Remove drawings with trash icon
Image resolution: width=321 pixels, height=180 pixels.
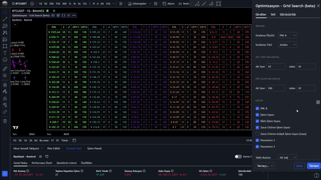(5, 121)
